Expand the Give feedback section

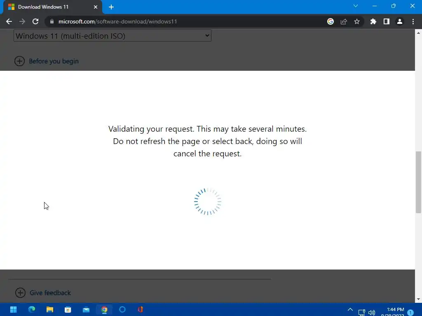43,293
